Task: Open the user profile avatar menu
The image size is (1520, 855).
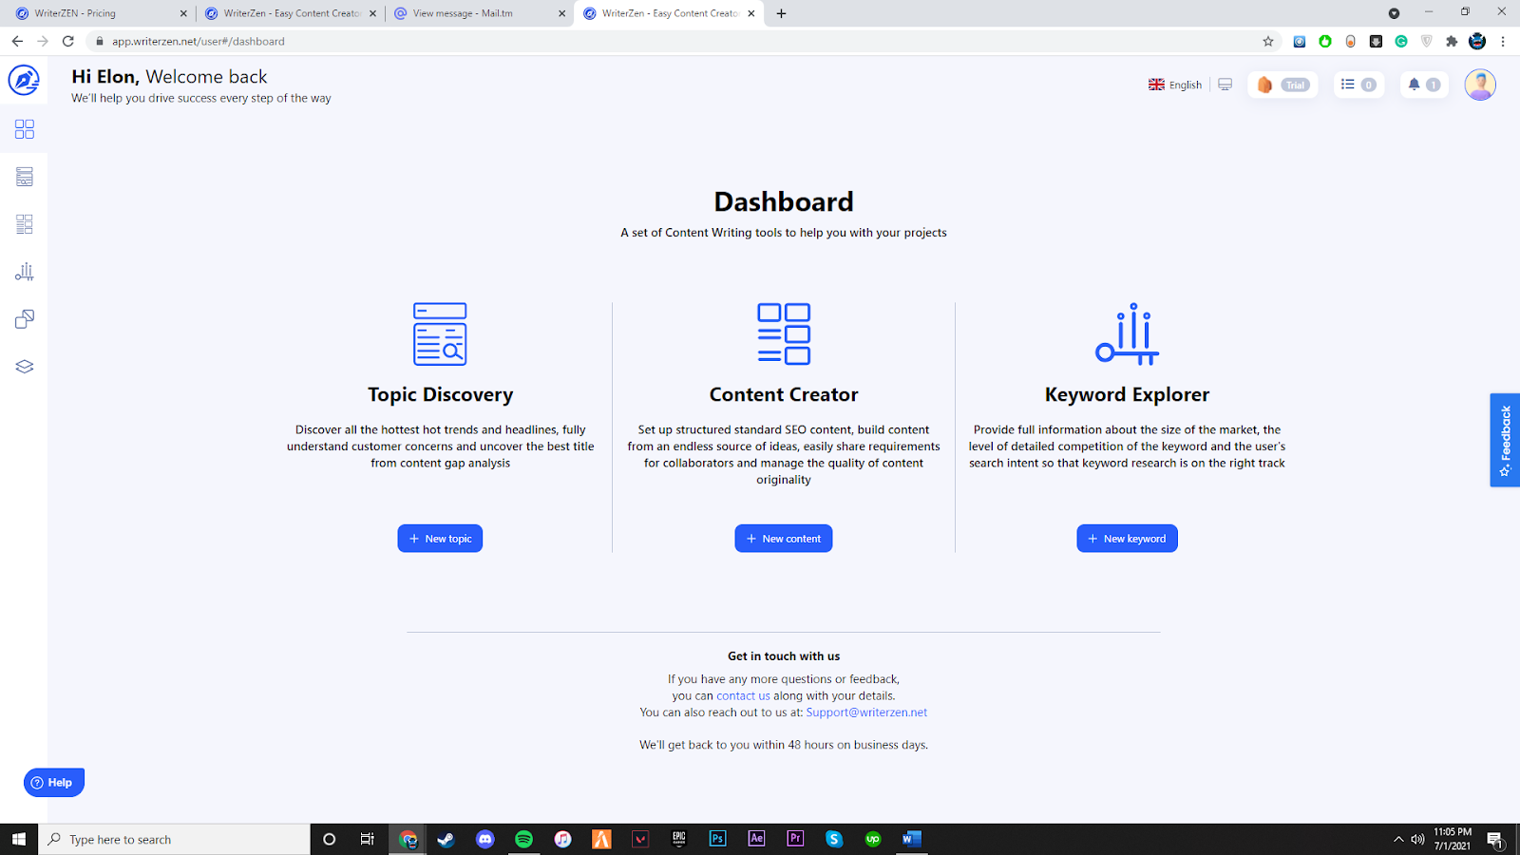Action: tap(1480, 85)
